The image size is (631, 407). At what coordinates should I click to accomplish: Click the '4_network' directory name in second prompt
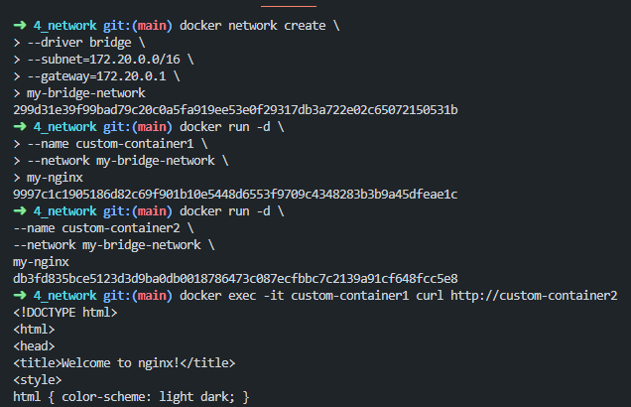65,127
